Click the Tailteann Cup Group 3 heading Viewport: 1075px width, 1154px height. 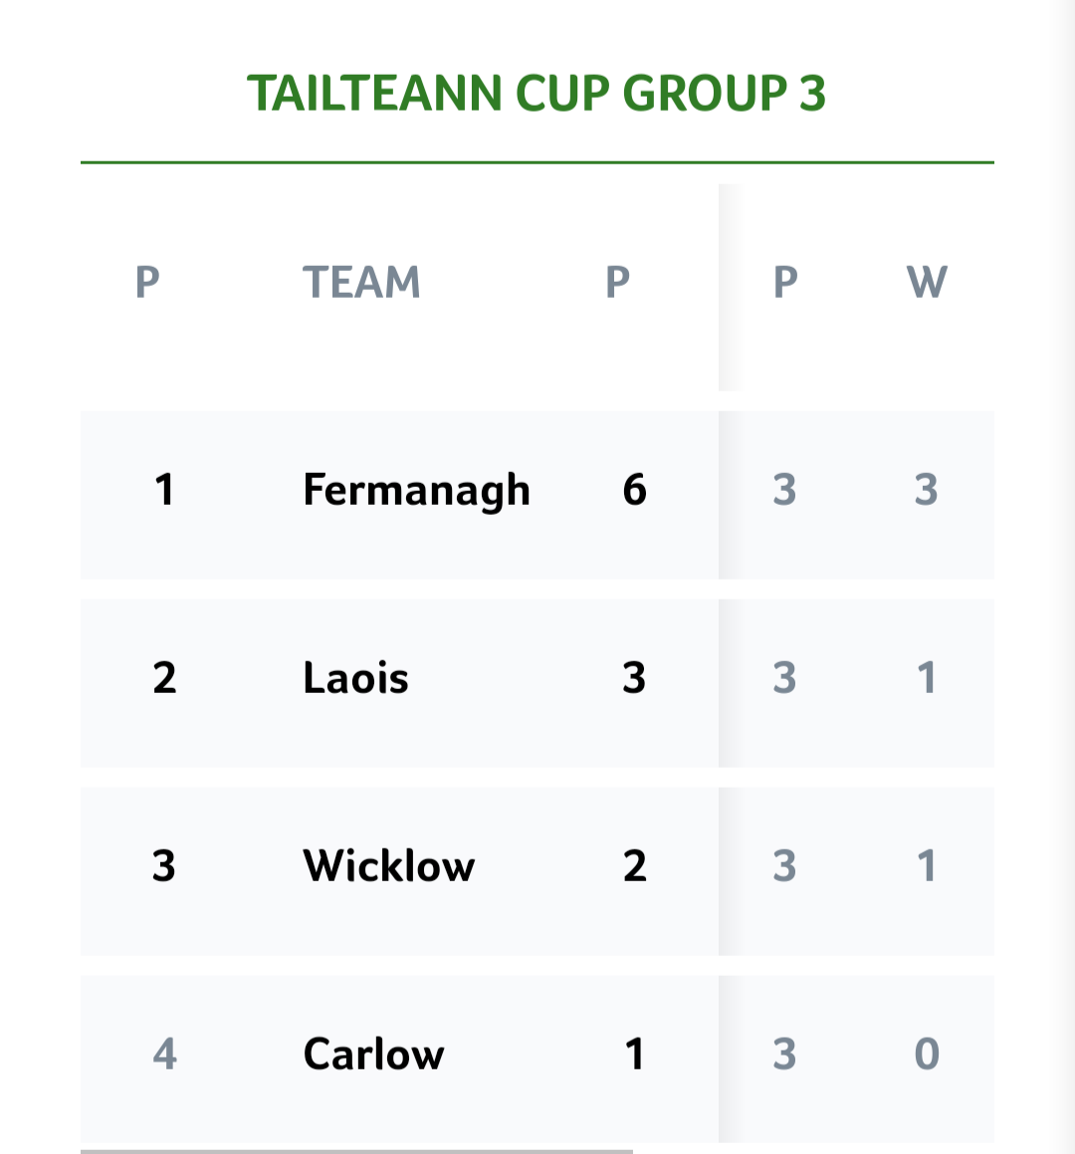pyautogui.click(x=537, y=94)
